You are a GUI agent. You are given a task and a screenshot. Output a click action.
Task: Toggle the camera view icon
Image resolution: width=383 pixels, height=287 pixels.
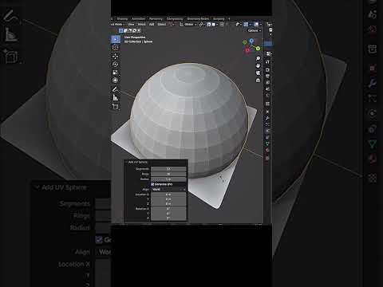pos(258,73)
